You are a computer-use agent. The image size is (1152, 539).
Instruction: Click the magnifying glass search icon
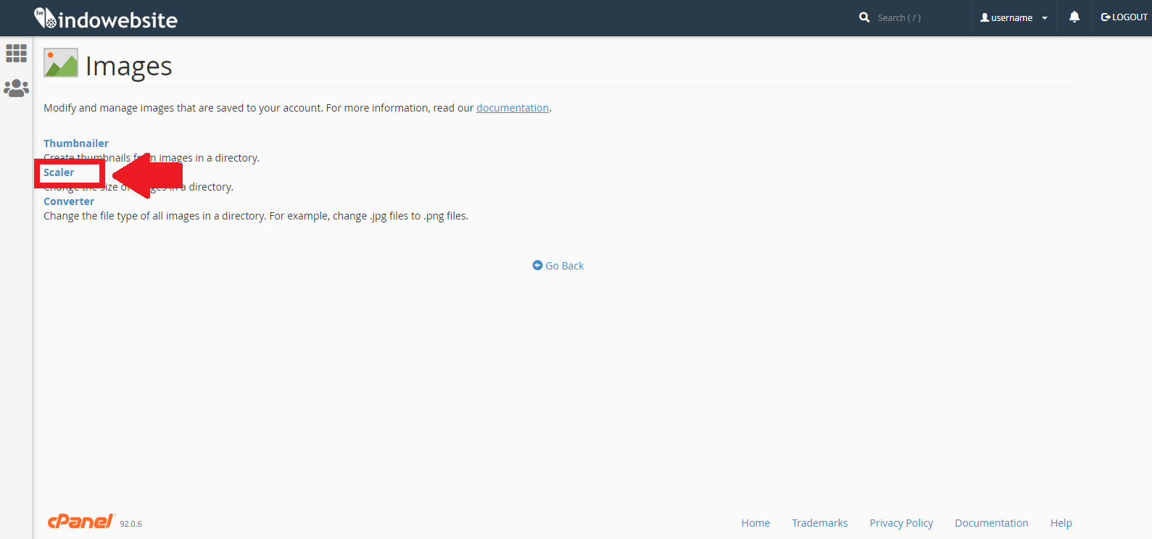pos(864,17)
